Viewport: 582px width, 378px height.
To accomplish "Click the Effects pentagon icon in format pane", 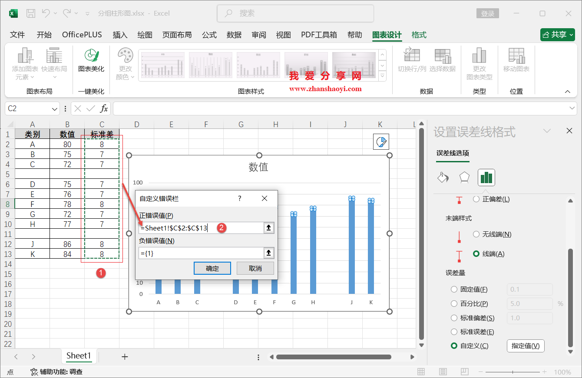I will (x=464, y=177).
